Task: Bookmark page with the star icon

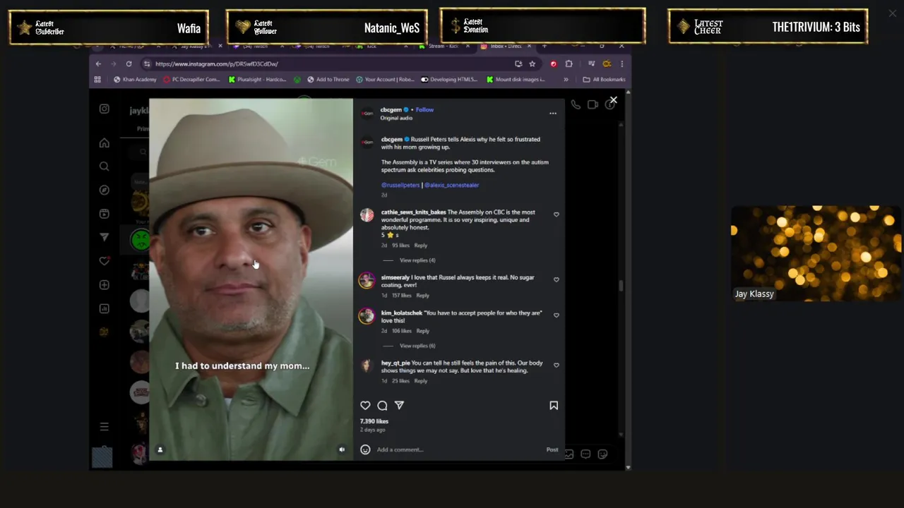Action: (533, 64)
